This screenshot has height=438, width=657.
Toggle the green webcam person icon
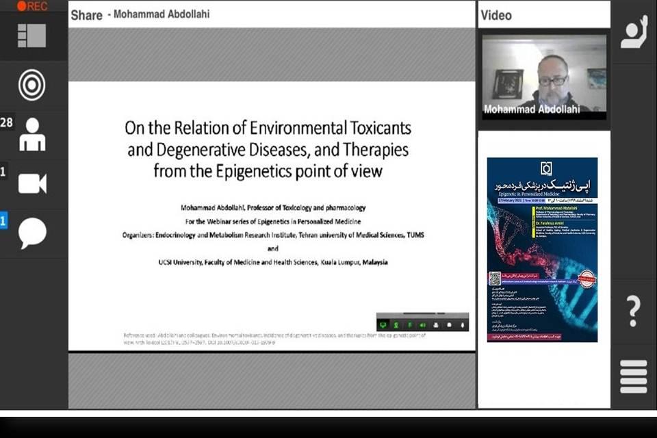(x=397, y=324)
